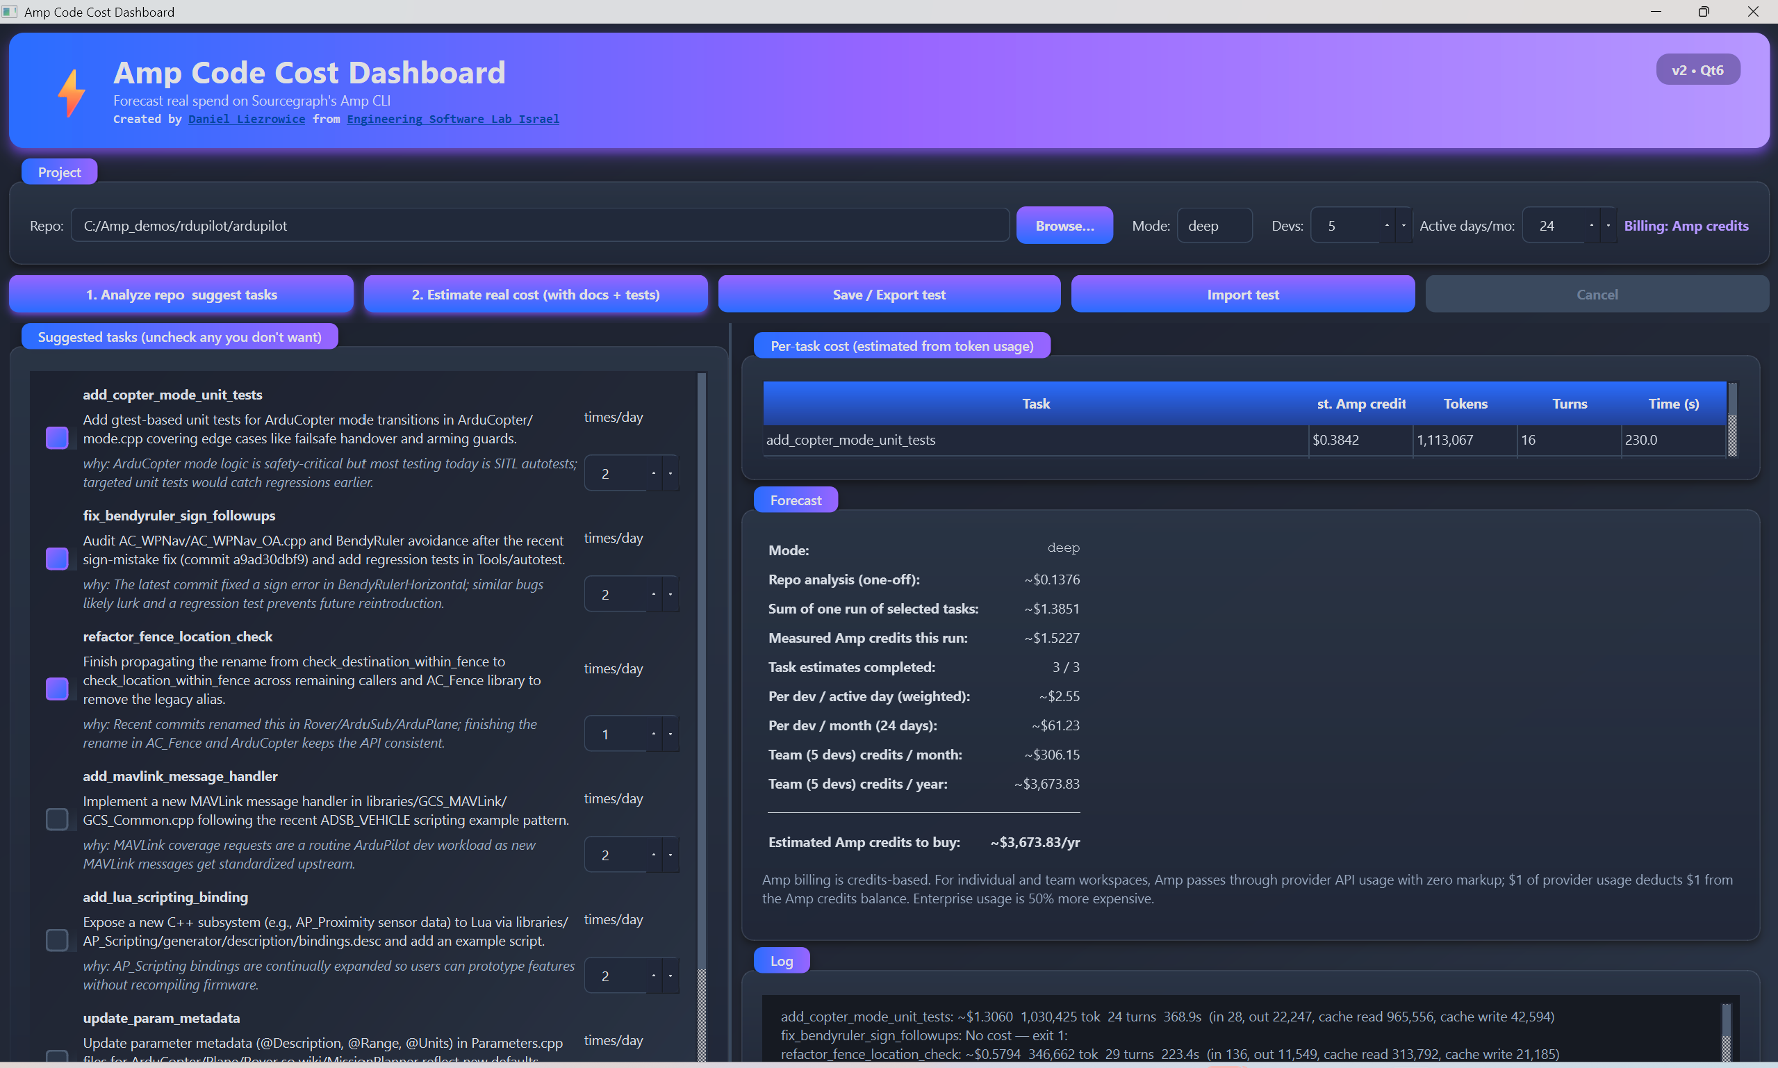Image resolution: width=1778 pixels, height=1068 pixels.
Task: Click the ~$61.23 per dev month value
Action: (1055, 725)
